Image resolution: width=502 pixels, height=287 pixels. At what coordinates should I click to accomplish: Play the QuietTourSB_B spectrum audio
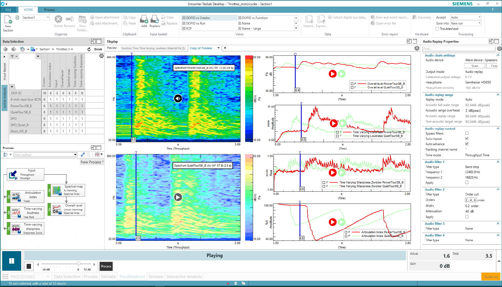[178, 197]
